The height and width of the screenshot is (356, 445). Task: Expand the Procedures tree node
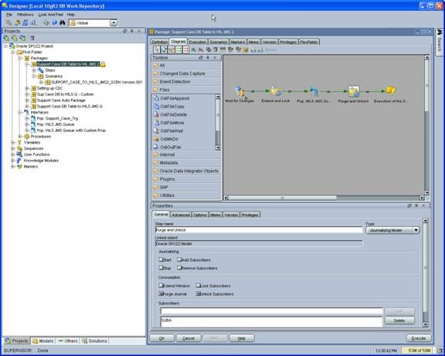click(20, 137)
